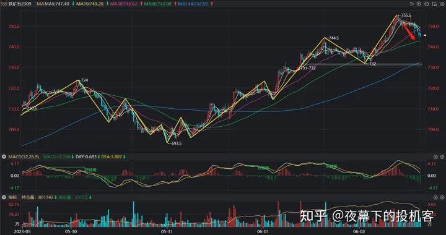The width and height of the screenshot is (446, 235).
Task: Click the 5分 period label at top left
Action: pos(4,4)
